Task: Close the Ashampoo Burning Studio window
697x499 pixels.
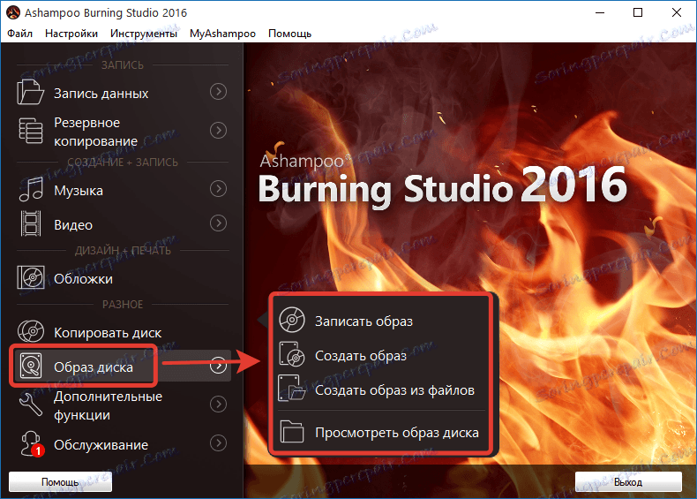Action: 677,12
